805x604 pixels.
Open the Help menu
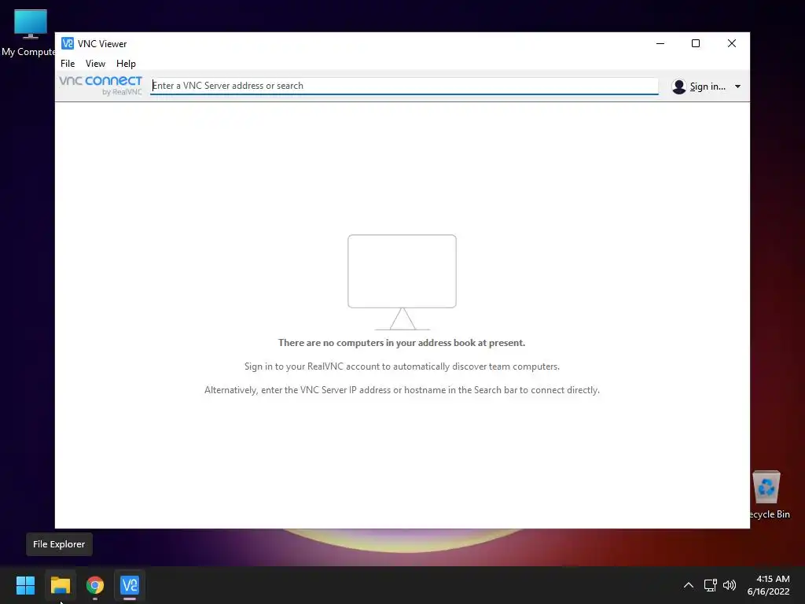coord(126,64)
